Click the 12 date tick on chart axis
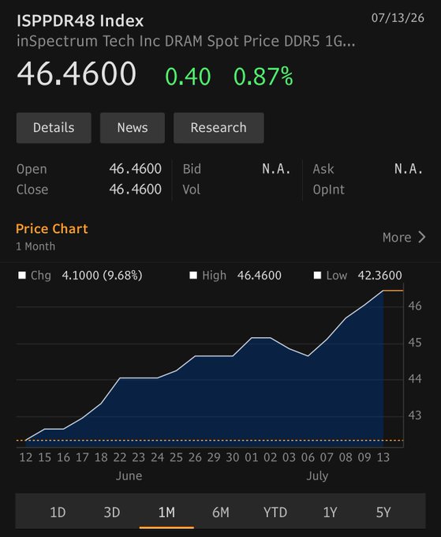Image resolution: width=441 pixels, height=537 pixels. [x=26, y=457]
